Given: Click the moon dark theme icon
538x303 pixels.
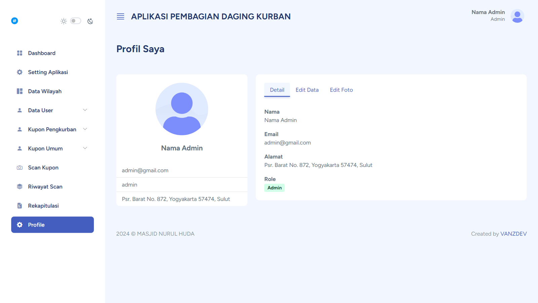Looking at the screenshot, I should [90, 21].
